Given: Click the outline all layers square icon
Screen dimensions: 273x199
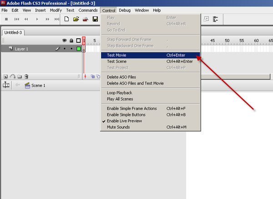Looking at the screenshot, I should [x=78, y=41].
